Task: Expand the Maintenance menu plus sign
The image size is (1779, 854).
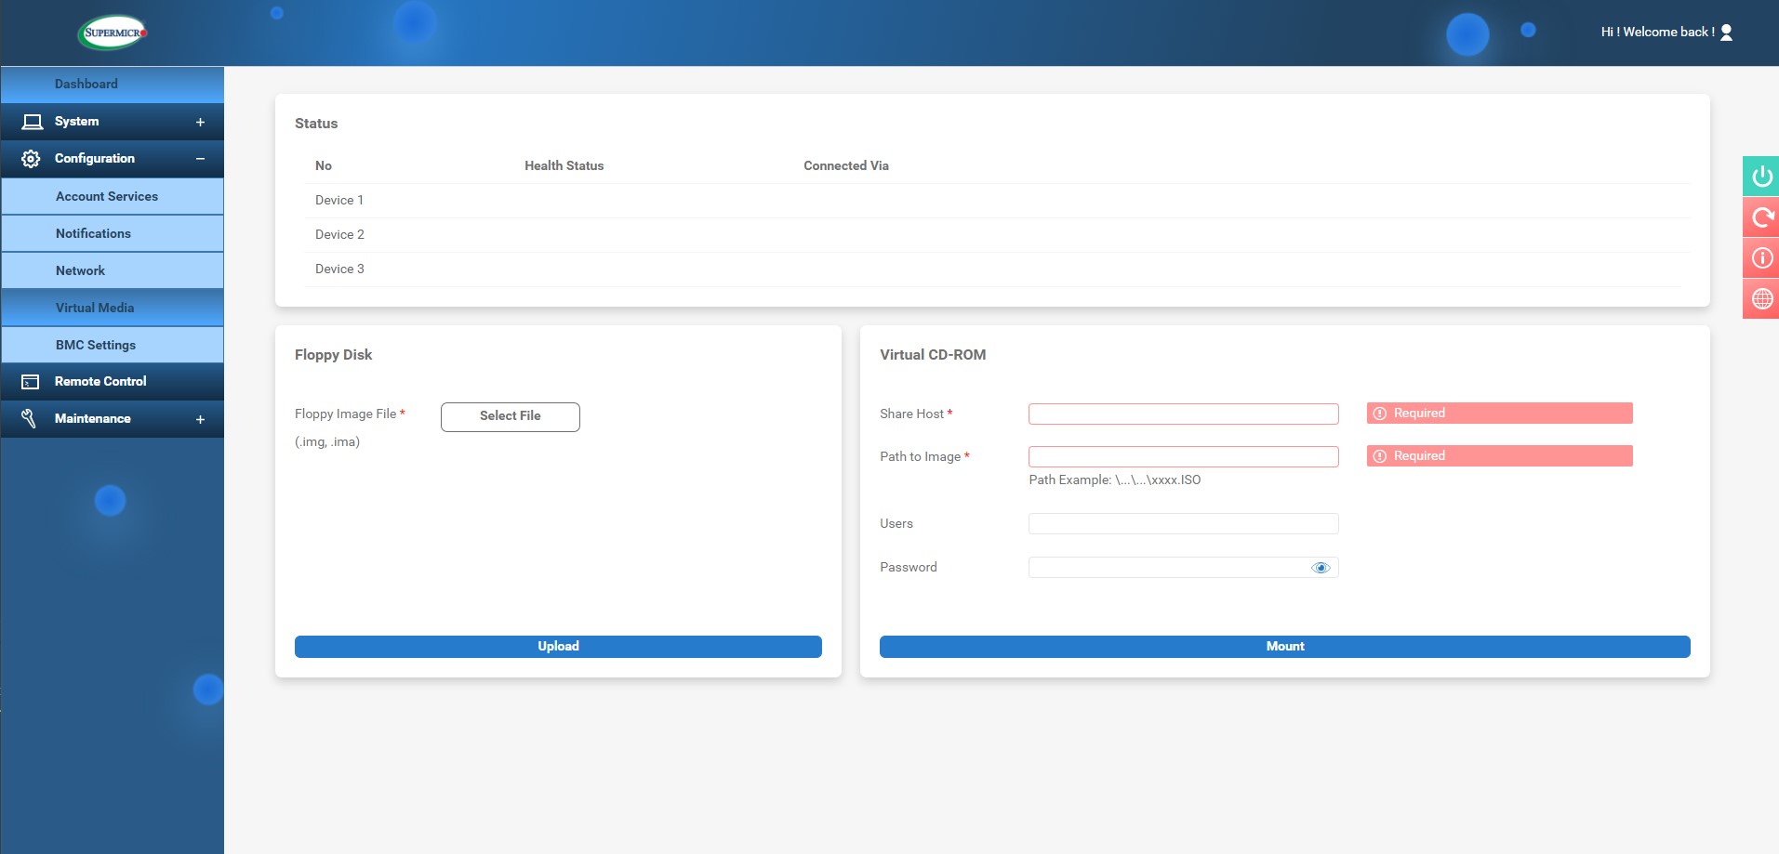Action: pyautogui.click(x=200, y=419)
